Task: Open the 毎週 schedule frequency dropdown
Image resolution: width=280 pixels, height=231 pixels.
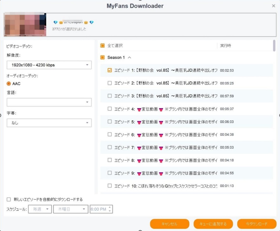Action: (40, 209)
